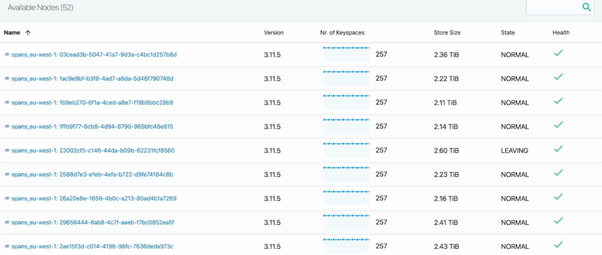Image resolution: width=602 pixels, height=255 pixels.
Task: Click health checkmark for node 03cead3b
Action: point(558,53)
